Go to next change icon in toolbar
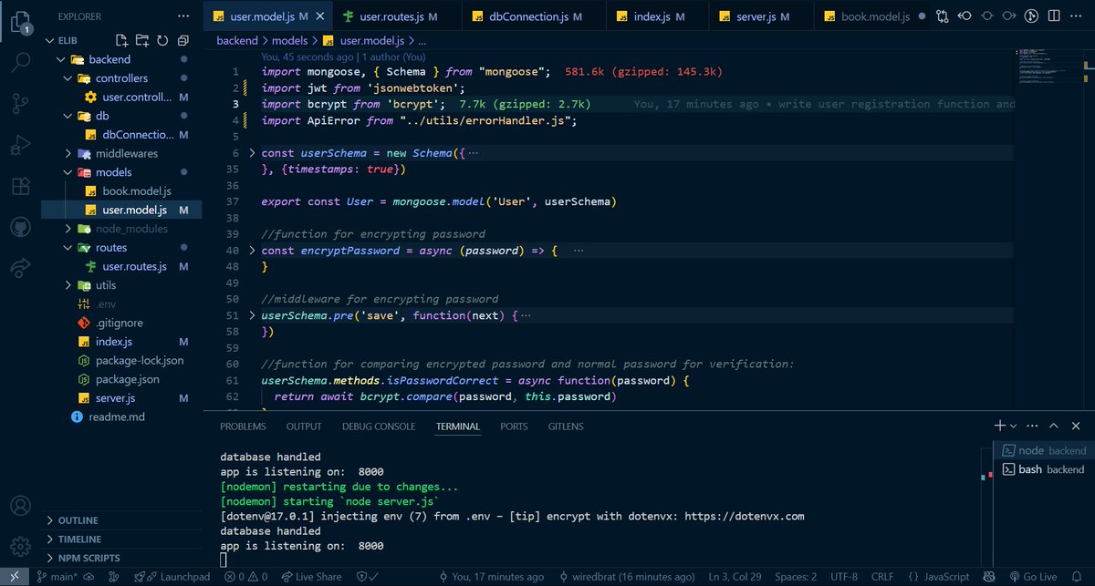The width and height of the screenshot is (1095, 586). click(1008, 16)
